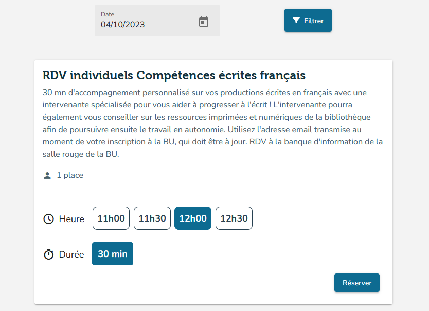Deselect the 12h00 time slot
Screen dimensions: 429x311
[x=193, y=218]
